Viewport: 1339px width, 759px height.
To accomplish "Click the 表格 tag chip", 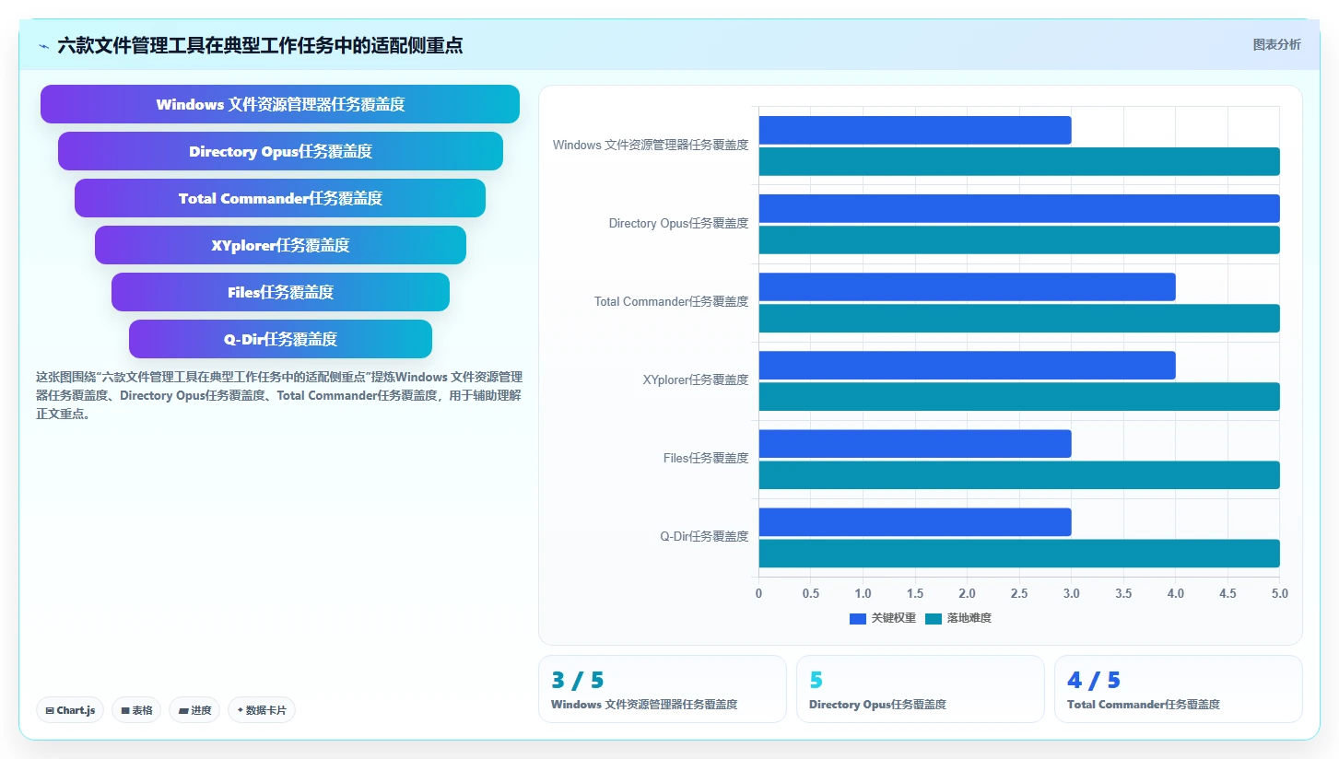I will (136, 710).
